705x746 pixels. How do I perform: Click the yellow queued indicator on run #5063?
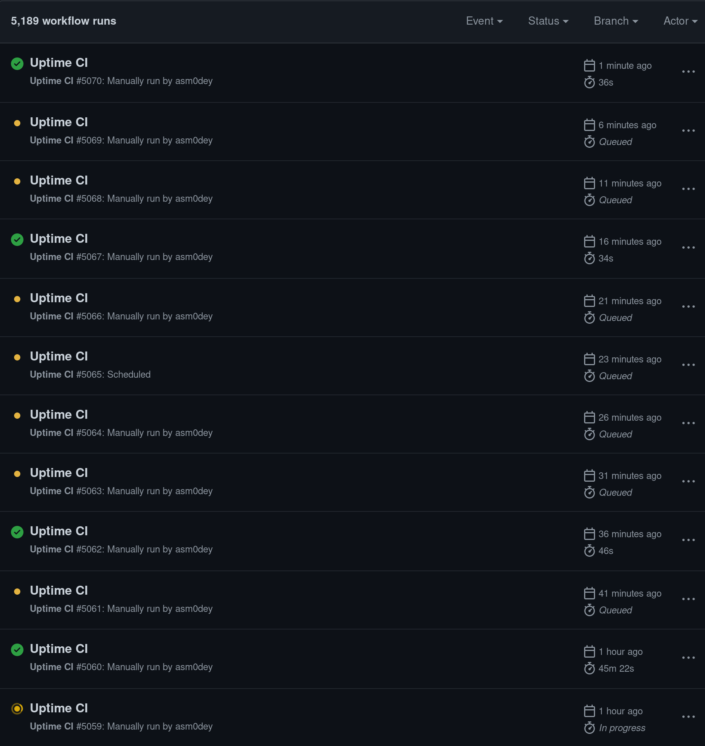tap(17, 473)
